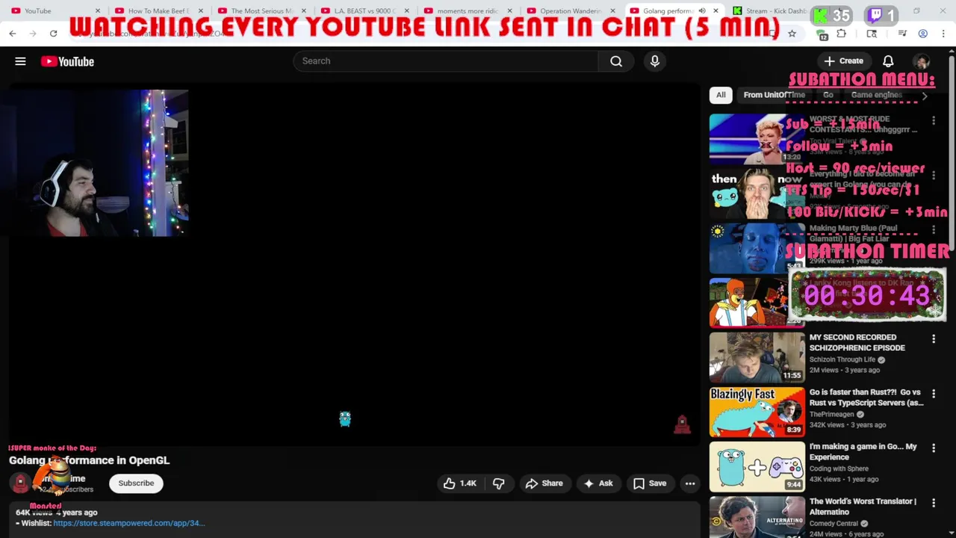The width and height of the screenshot is (956, 538).
Task: Show more filter chips with the arrow
Action: coord(925,96)
